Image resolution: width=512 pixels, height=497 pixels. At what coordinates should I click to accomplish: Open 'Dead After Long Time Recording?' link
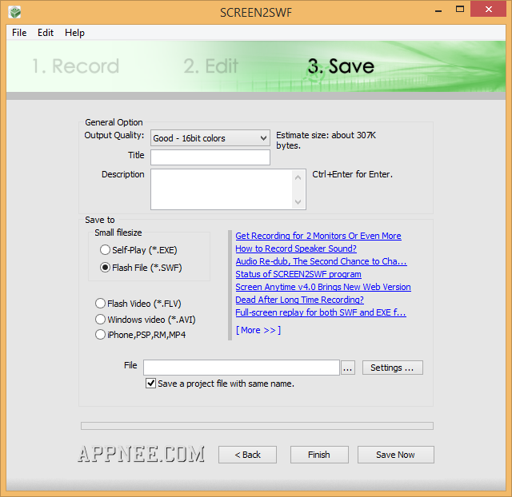point(300,300)
